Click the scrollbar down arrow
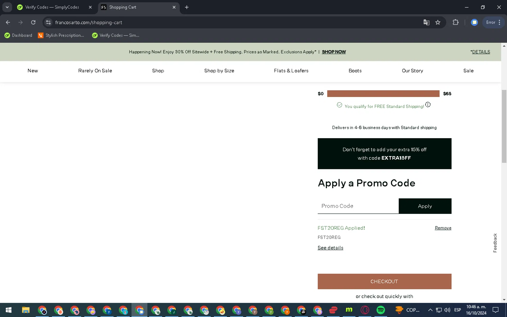 tap(504, 300)
